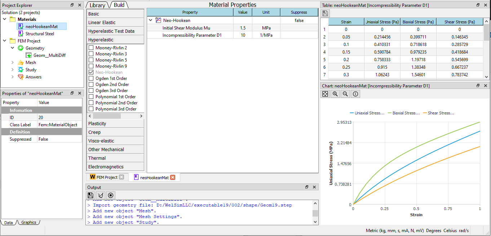Switch to FEM Project tab
Screen dimensions: 491x236
click(x=107, y=177)
